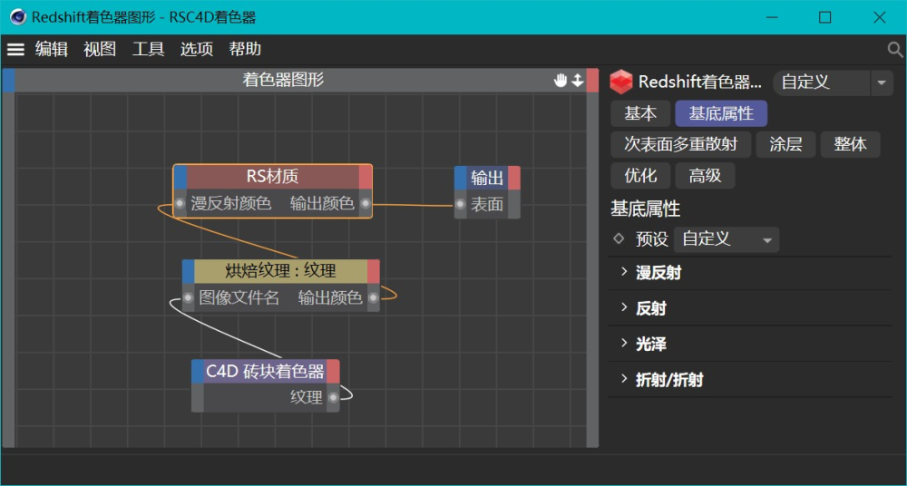
Task: Open the 预设 自定义 dropdown
Action: pos(727,239)
